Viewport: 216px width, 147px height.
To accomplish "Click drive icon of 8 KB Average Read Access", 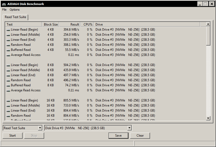I will [x=8, y=91].
